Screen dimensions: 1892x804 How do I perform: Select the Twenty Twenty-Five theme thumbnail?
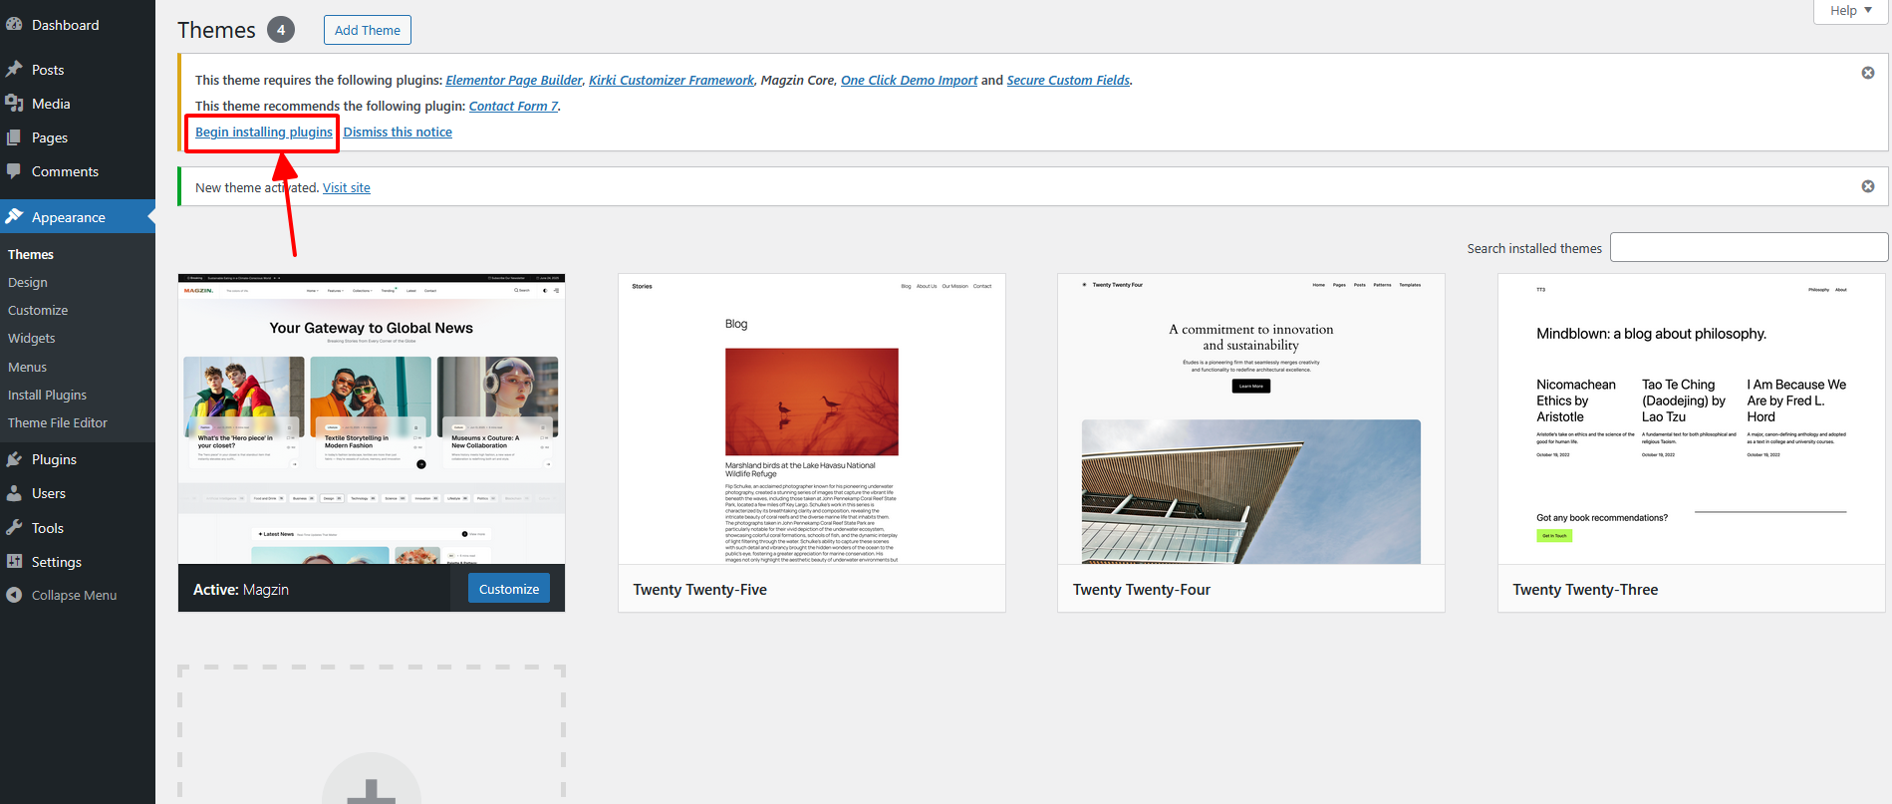(811, 419)
